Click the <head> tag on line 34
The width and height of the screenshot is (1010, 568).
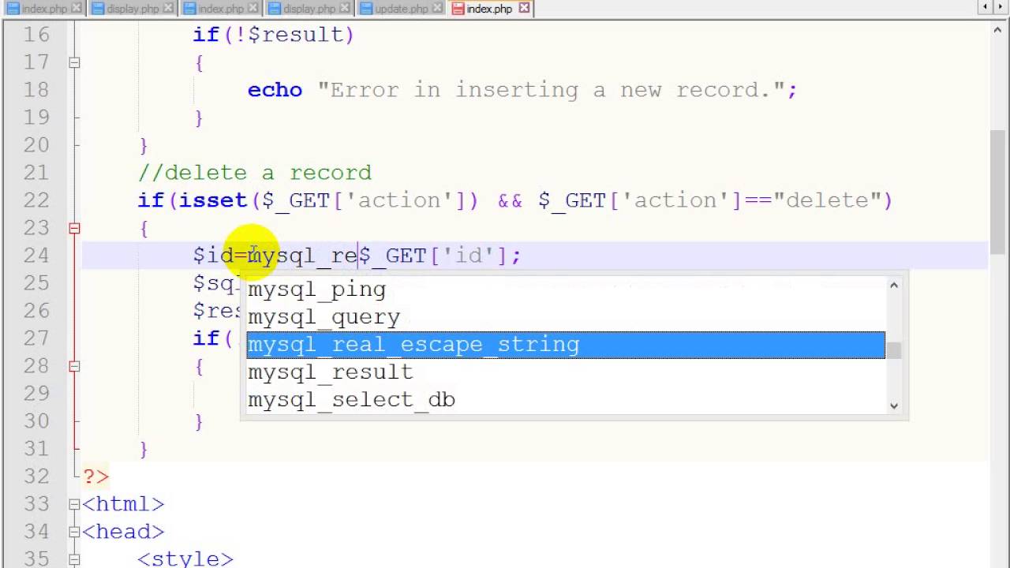123,532
